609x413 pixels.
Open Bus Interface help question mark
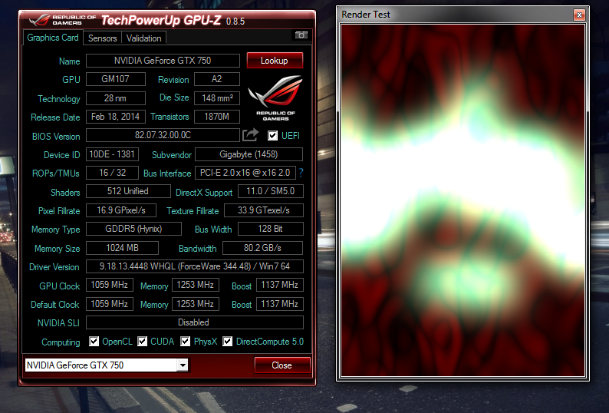tap(301, 173)
